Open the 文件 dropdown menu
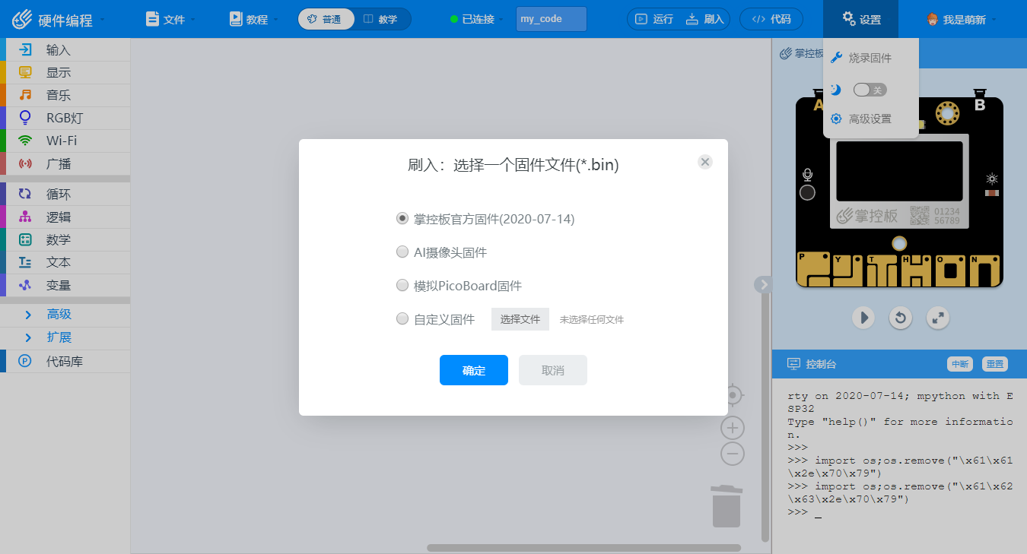The image size is (1027, 554). tap(170, 19)
